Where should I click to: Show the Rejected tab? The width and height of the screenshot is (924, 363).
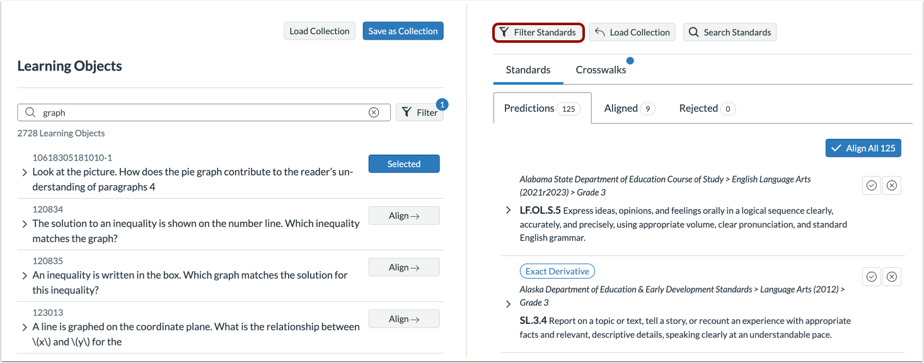(x=707, y=108)
